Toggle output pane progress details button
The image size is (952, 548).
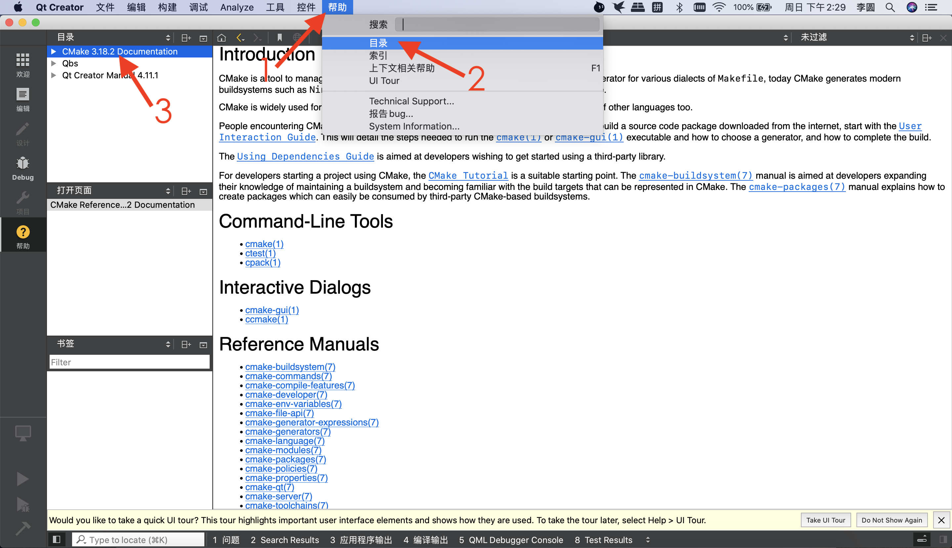point(922,540)
